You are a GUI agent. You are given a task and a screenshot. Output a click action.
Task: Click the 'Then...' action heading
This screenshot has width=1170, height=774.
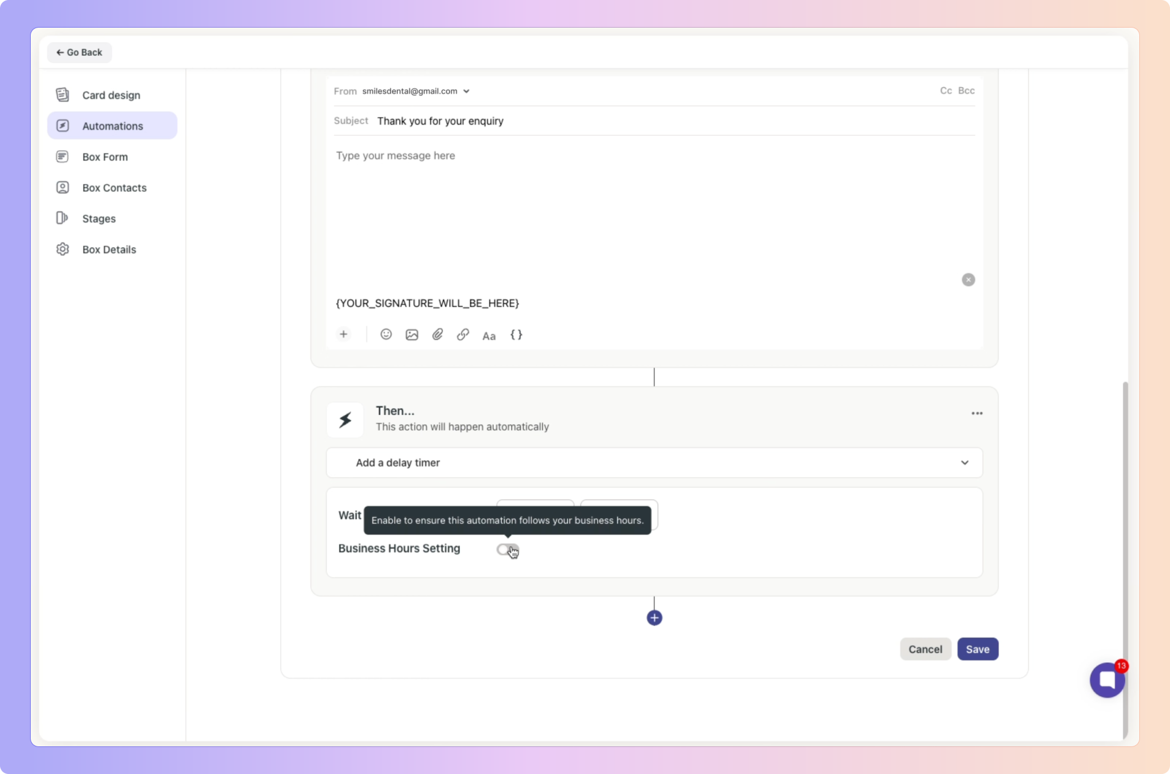(395, 411)
